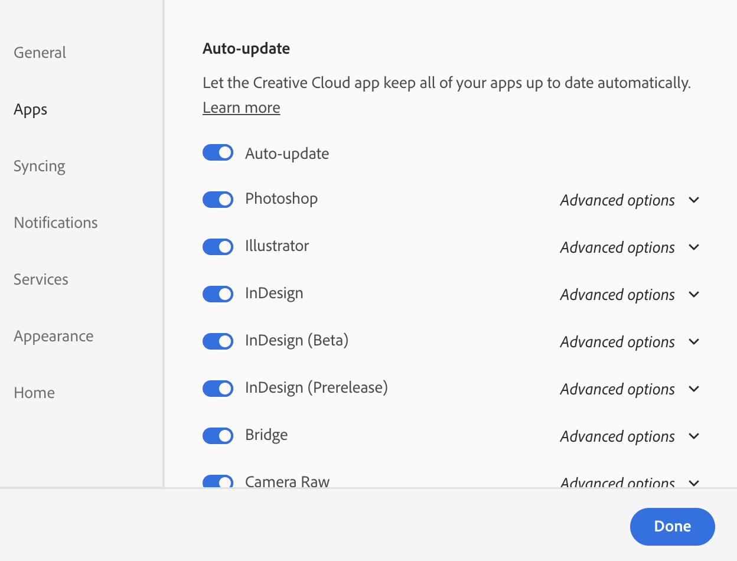Expand Bridge's Advanced options
This screenshot has height=561, width=737.
[630, 436]
